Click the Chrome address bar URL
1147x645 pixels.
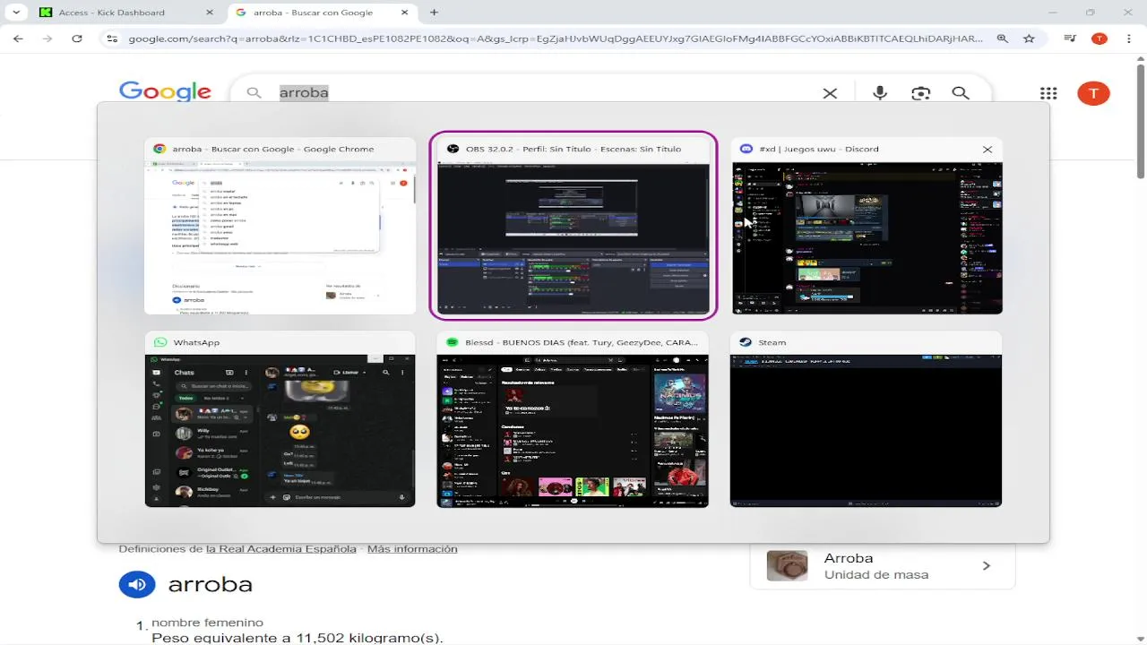pos(555,39)
